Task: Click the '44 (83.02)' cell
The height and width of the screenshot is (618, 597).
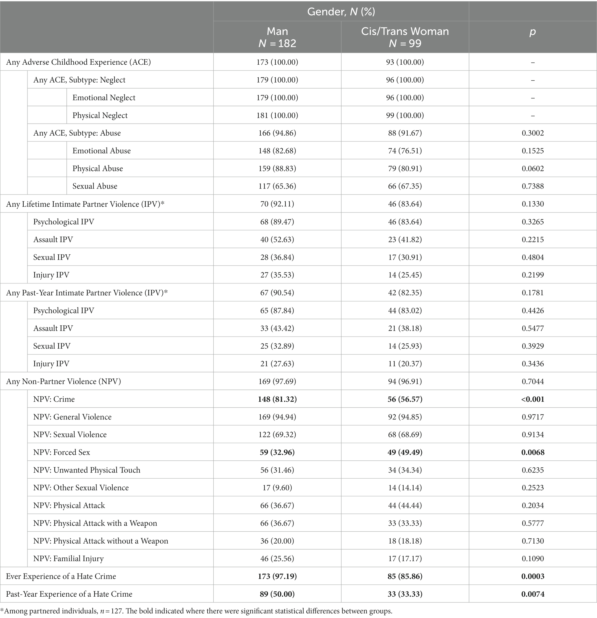Action: pyautogui.click(x=405, y=310)
